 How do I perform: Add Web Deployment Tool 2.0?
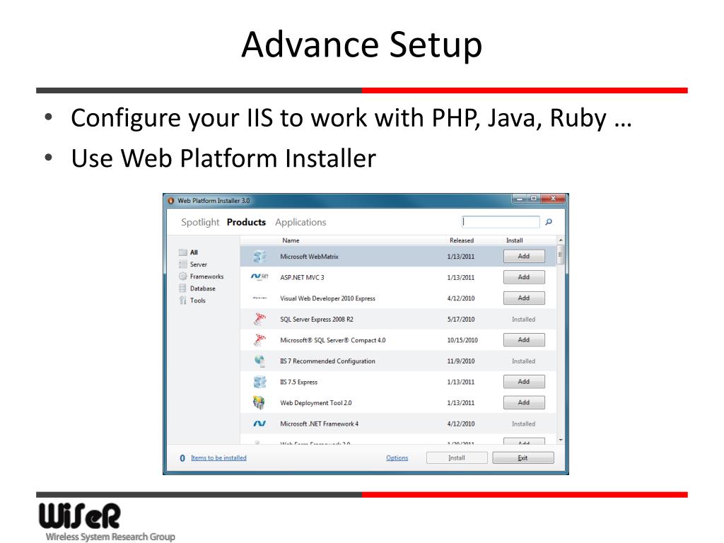pyautogui.click(x=524, y=402)
